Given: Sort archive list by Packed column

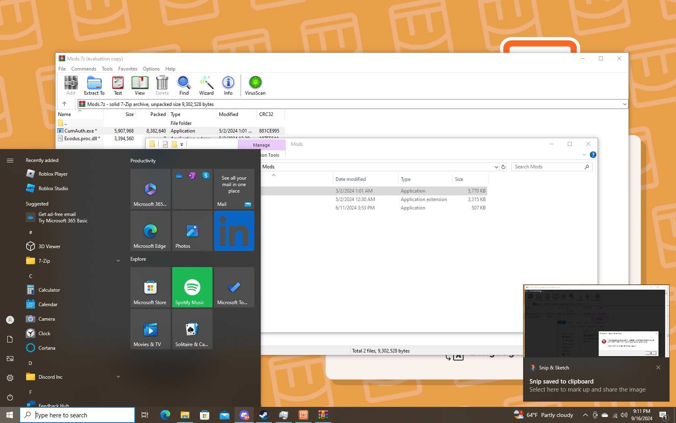Looking at the screenshot, I should (x=158, y=114).
